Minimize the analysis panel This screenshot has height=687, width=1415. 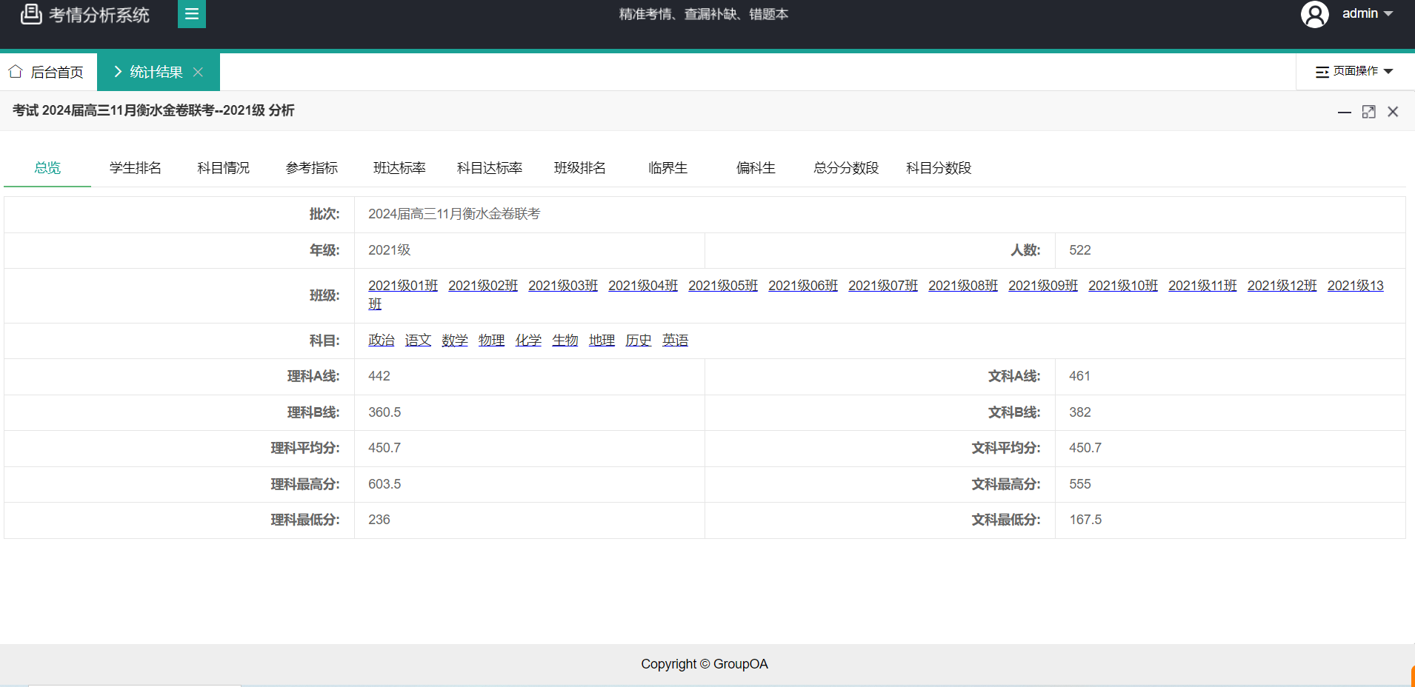1345,112
